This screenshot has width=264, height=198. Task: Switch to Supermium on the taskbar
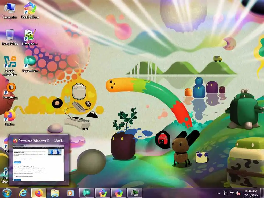click(x=87, y=193)
